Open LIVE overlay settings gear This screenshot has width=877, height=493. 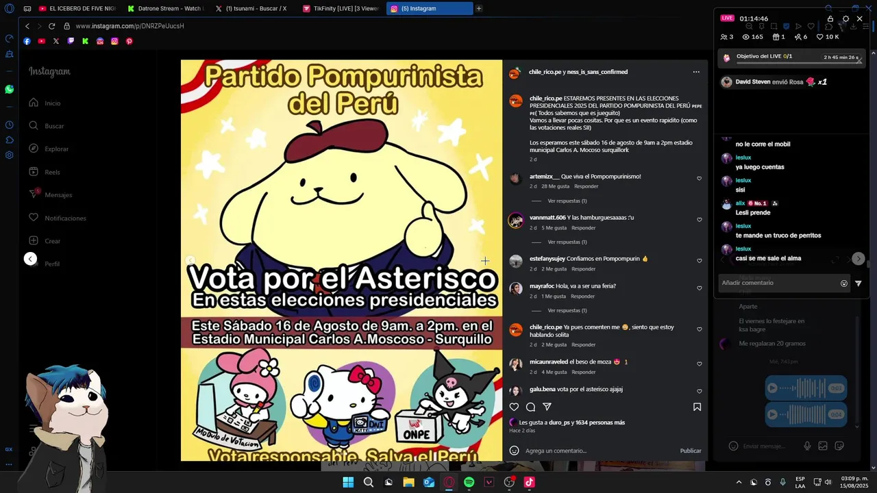coord(845,18)
